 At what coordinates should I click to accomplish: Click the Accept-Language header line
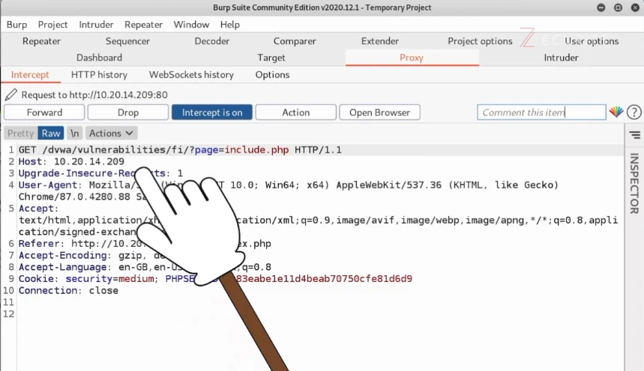(x=145, y=267)
